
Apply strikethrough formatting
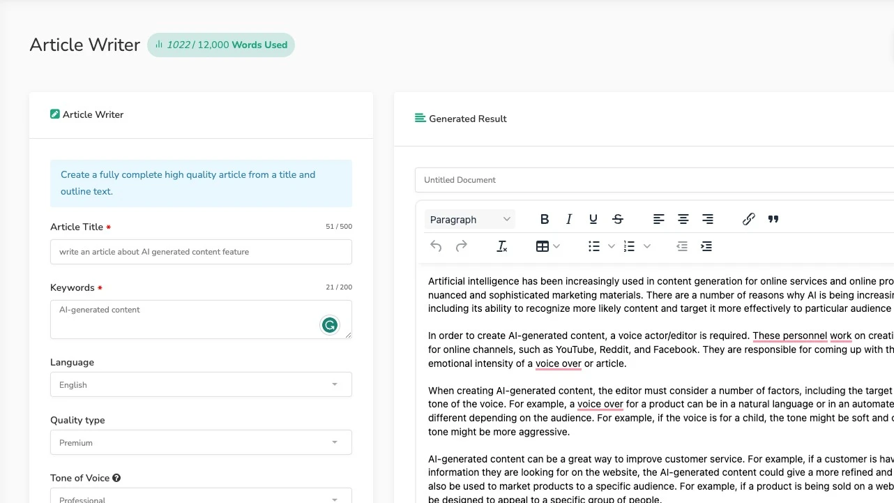[x=618, y=218]
